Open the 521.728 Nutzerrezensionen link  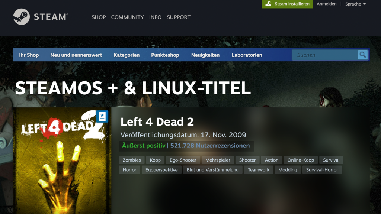[x=210, y=146]
